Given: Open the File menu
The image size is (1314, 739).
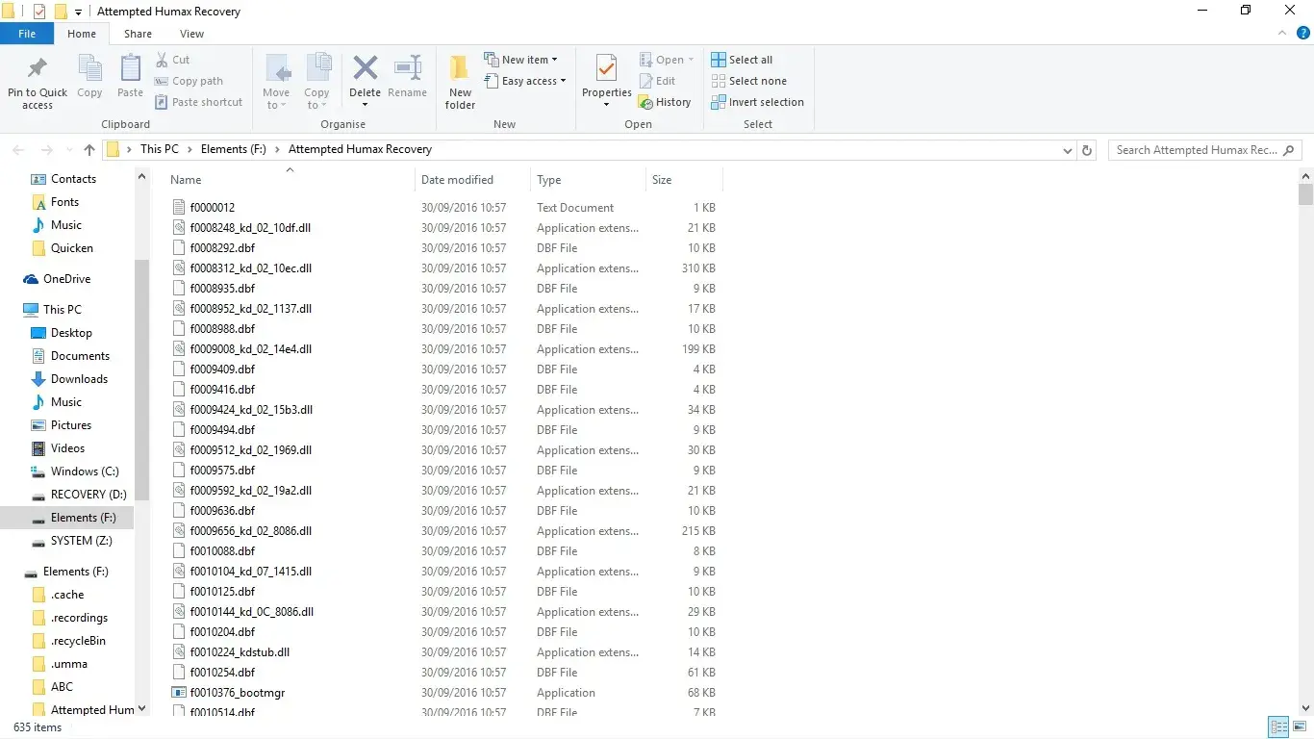Looking at the screenshot, I should pyautogui.click(x=27, y=34).
